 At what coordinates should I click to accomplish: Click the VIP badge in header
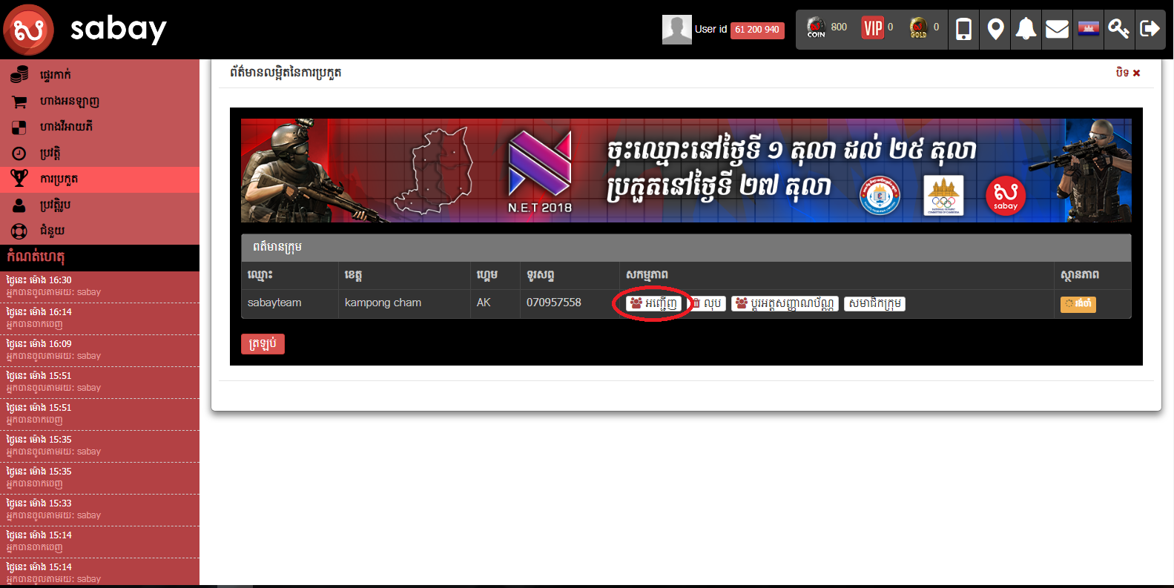click(873, 28)
